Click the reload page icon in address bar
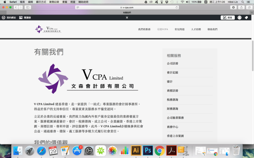This screenshot has height=158, width=254. pos(177,7)
